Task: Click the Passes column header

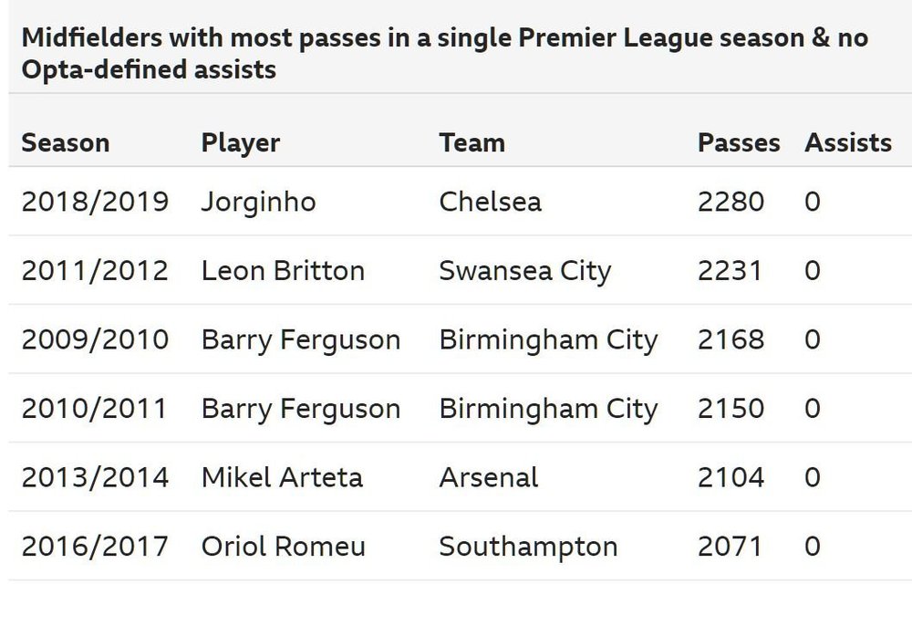Action: pyautogui.click(x=739, y=142)
